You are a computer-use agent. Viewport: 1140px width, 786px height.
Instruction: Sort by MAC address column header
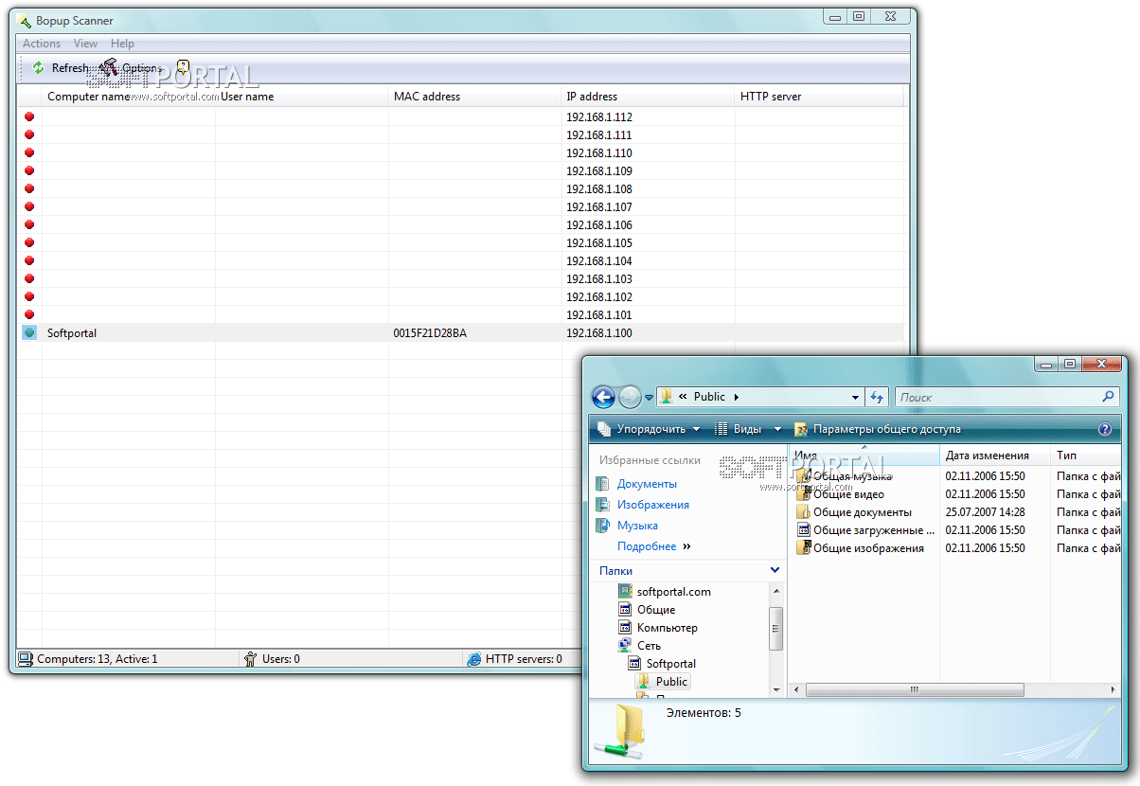click(475, 97)
